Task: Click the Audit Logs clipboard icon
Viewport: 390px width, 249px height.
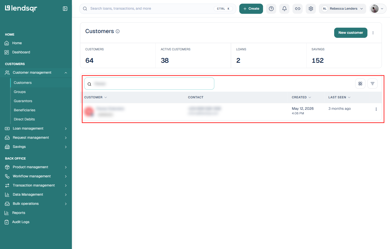Action: point(7,222)
